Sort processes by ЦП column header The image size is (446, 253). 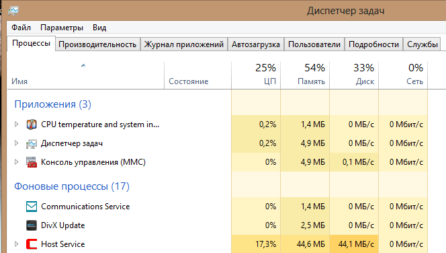(x=256, y=75)
